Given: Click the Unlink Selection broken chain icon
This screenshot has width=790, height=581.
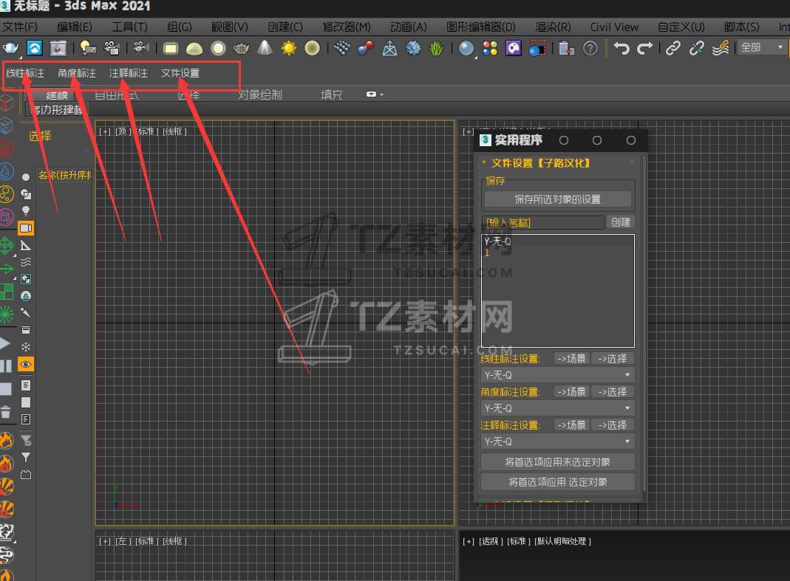Looking at the screenshot, I should click(697, 48).
